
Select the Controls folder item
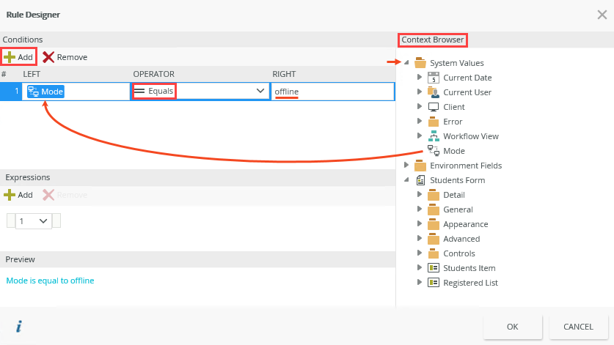[458, 253]
